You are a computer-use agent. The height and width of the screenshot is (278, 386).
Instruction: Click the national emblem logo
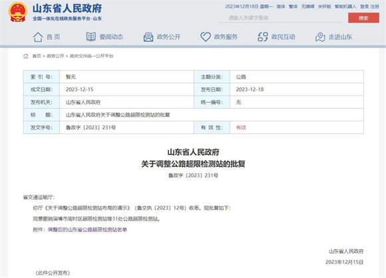[x=18, y=12]
